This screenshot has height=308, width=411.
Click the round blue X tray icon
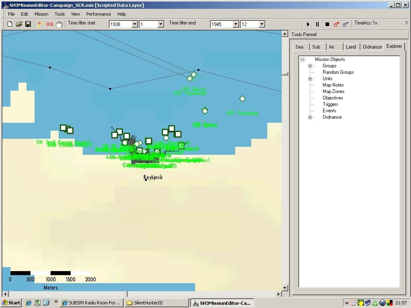coord(383,303)
